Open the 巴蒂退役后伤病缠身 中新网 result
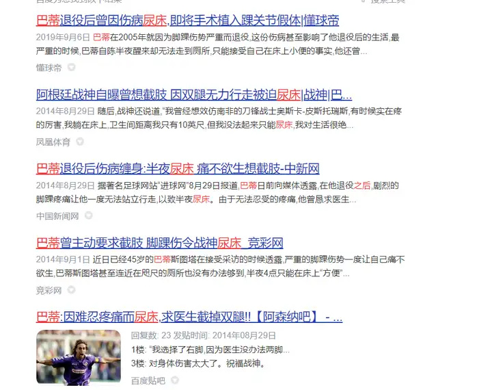 [x=178, y=169]
